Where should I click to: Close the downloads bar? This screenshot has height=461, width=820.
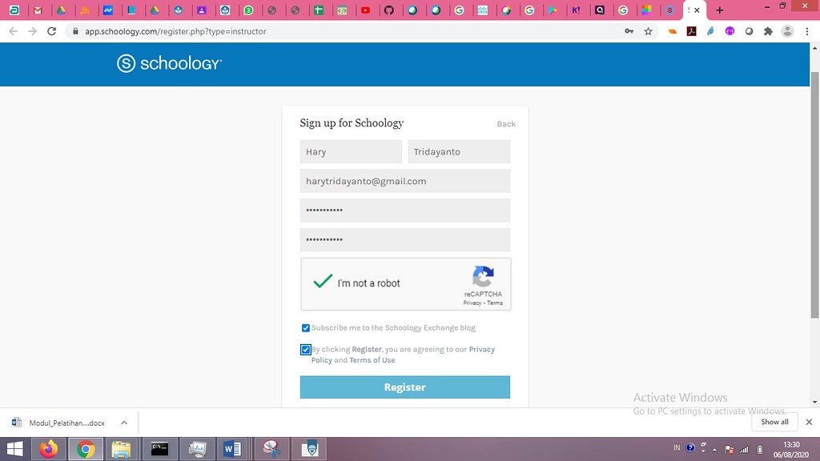(809, 422)
